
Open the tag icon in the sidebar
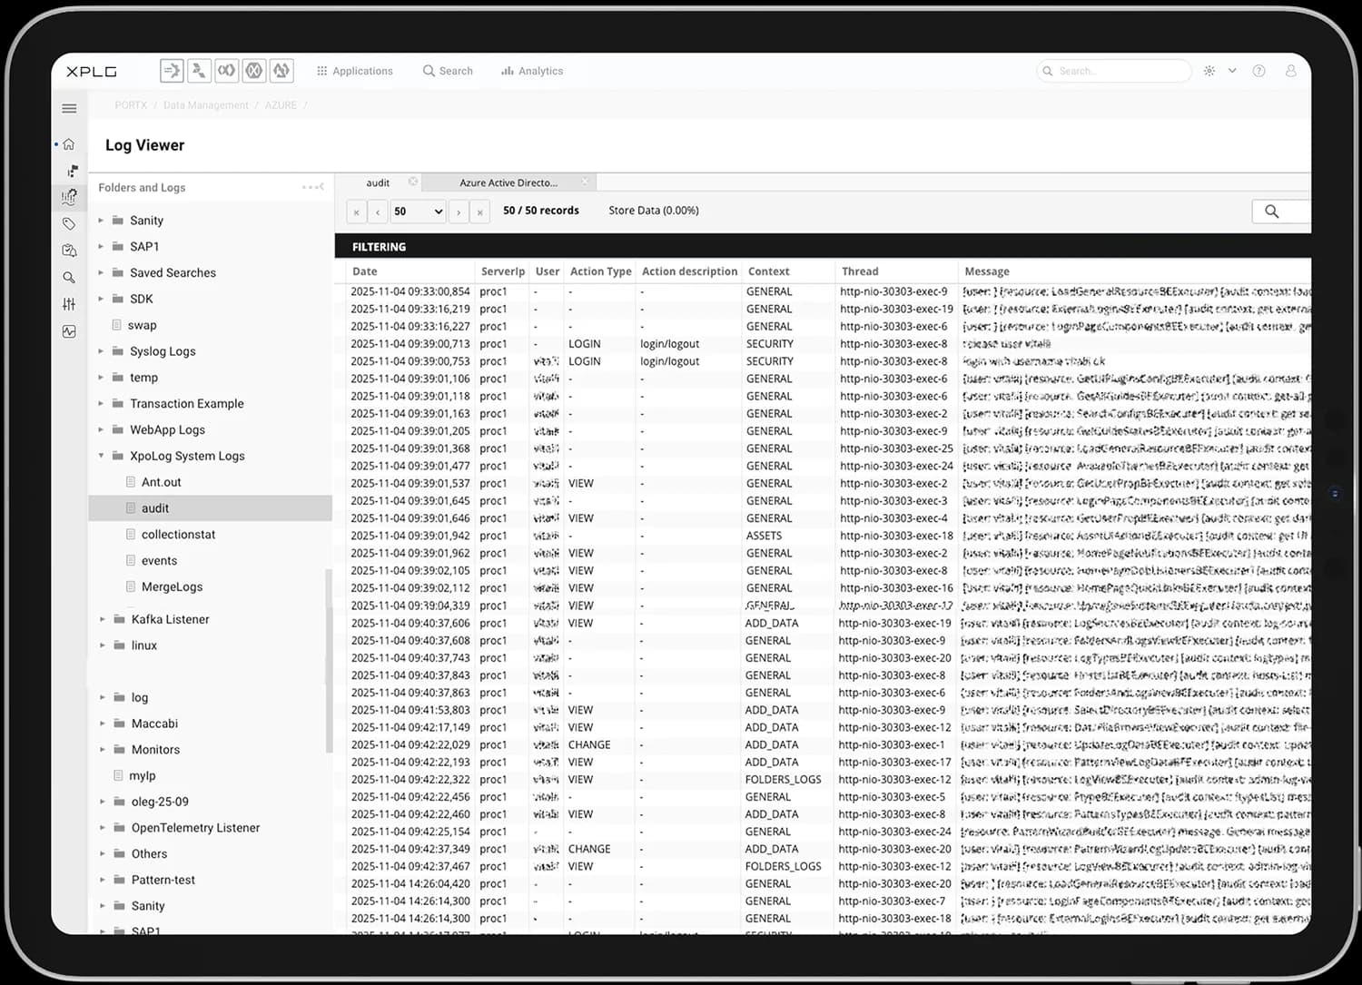[69, 223]
